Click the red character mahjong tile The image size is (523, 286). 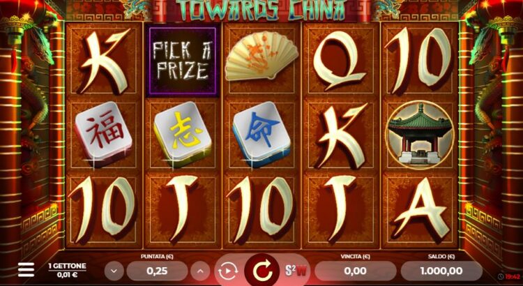103,133
